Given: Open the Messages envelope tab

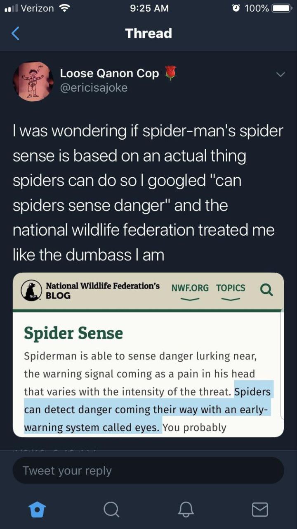Looking at the screenshot, I should [x=260, y=509].
